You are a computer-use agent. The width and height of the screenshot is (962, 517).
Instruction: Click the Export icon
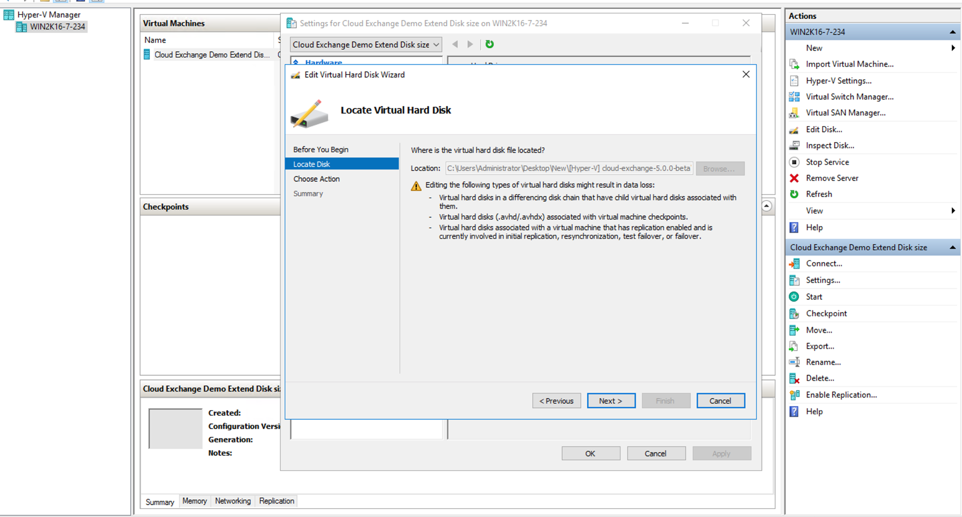point(794,346)
